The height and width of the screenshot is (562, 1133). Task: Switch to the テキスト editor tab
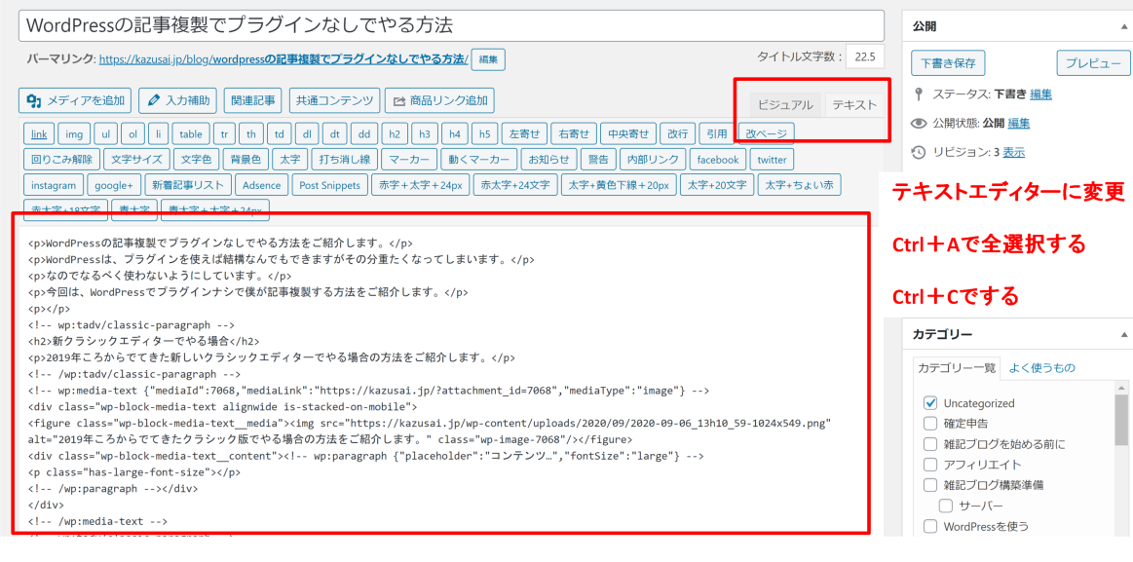coord(854,105)
